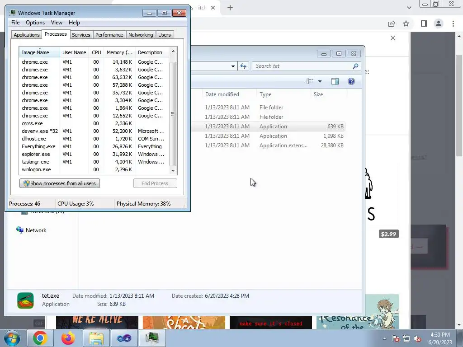Click the search magnifier in Explorer
This screenshot has height=347, width=463.
pyautogui.click(x=355, y=66)
